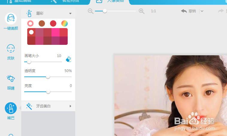Click the redo arrow icon

pyautogui.click(x=221, y=11)
